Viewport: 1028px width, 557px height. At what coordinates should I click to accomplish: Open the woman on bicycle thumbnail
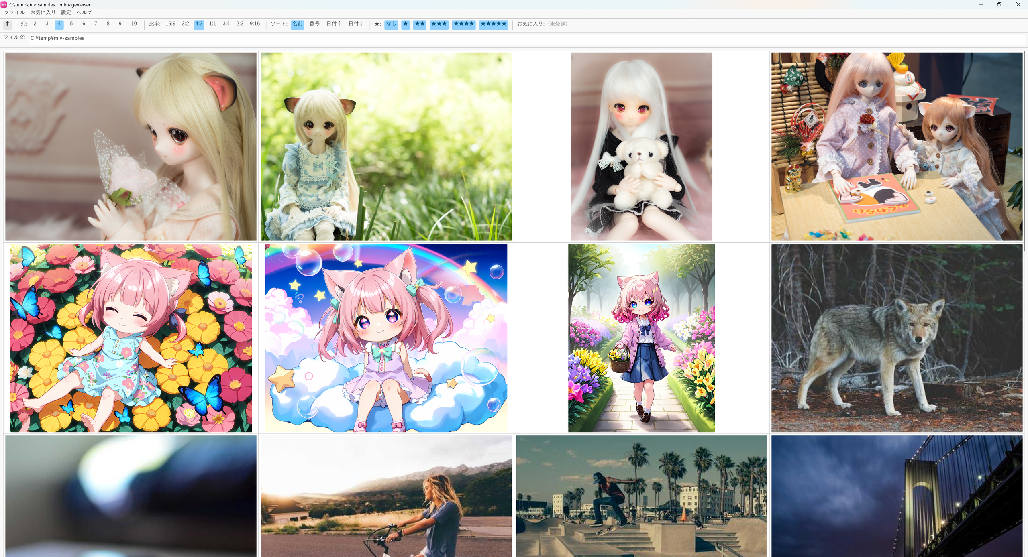(386, 496)
